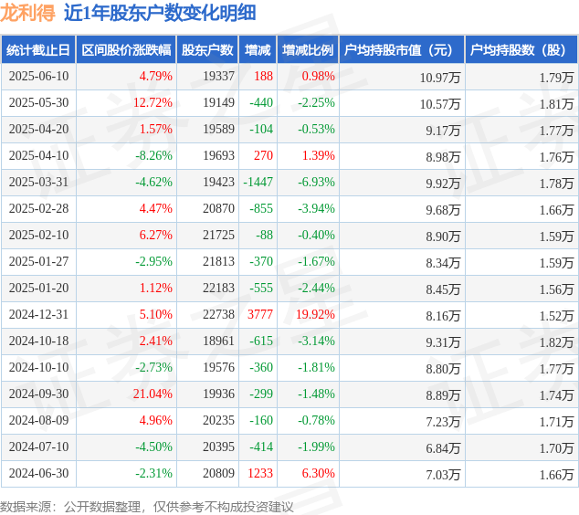Image resolution: width=579 pixels, height=515 pixels.
Task: Select the date cell 2024-06-30
Action: tap(38, 474)
